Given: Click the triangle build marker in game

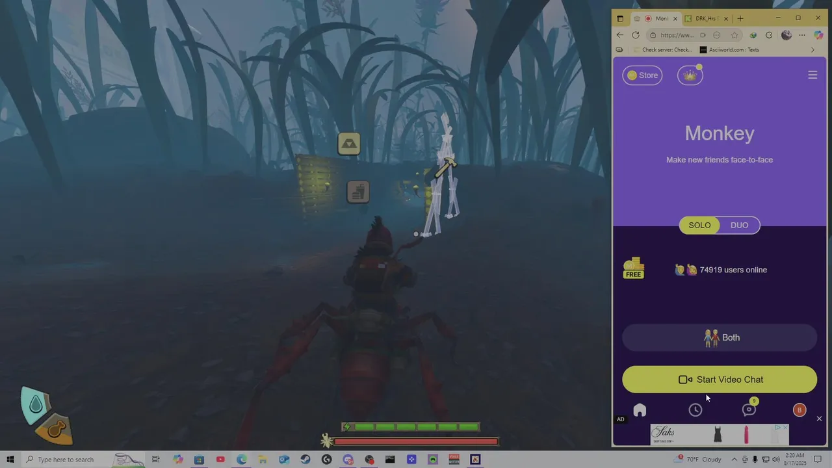Looking at the screenshot, I should pyautogui.click(x=349, y=144).
